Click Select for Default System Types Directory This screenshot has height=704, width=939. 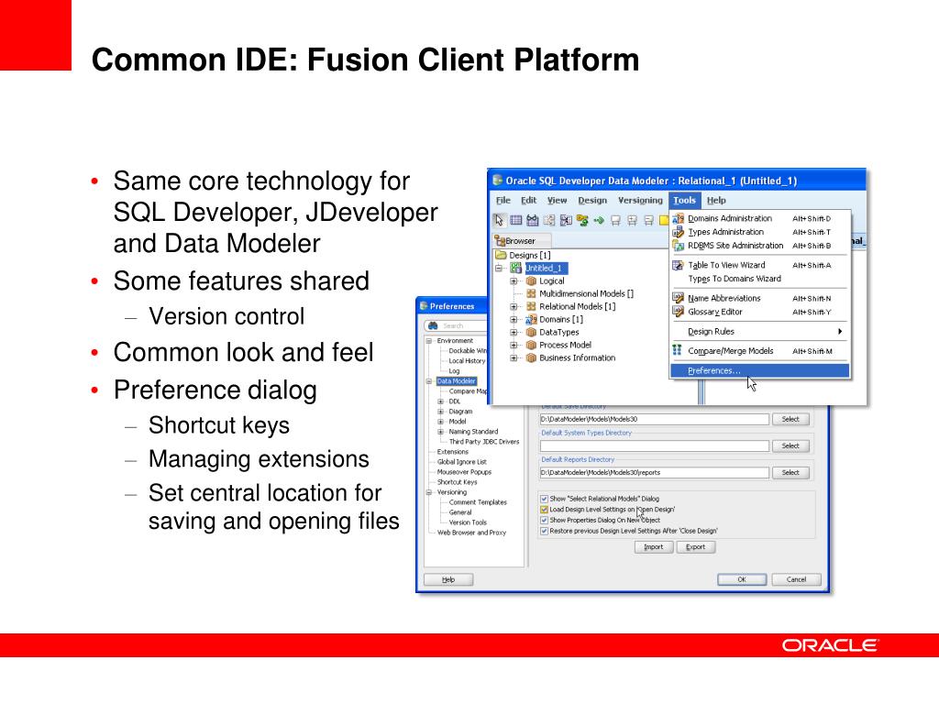pyautogui.click(x=790, y=446)
